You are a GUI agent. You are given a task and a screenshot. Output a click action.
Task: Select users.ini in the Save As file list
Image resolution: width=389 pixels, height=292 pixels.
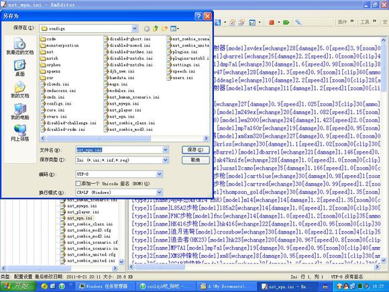point(180,78)
